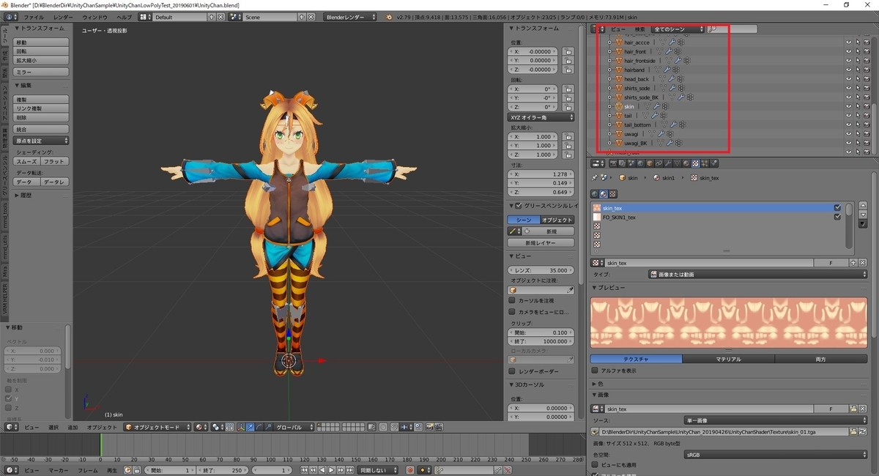
Task: Click the viewport shading sphere selector
Action: coord(201,427)
